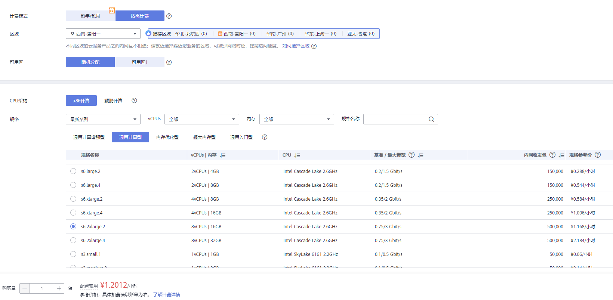Sort by vCPUs | 内存 column icon

223,155
